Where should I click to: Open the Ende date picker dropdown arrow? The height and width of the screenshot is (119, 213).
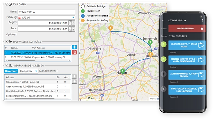click(74, 29)
